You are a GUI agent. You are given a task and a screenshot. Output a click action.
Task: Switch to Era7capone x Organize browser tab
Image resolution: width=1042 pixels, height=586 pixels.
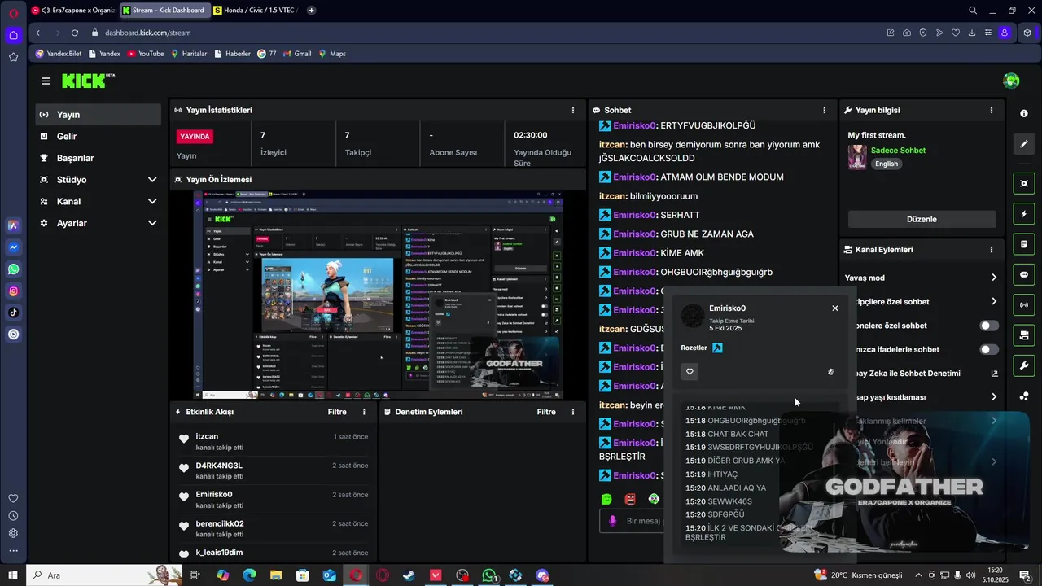pos(72,11)
